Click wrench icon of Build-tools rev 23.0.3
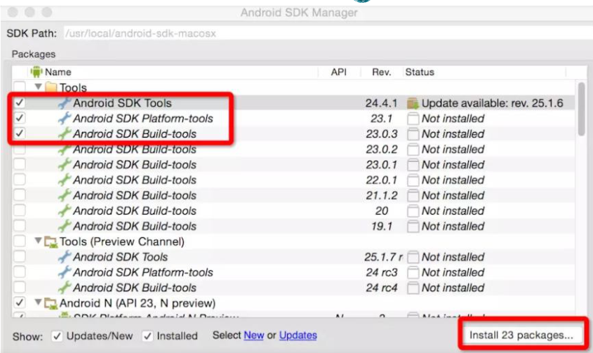This screenshot has width=593, height=353. click(x=65, y=133)
